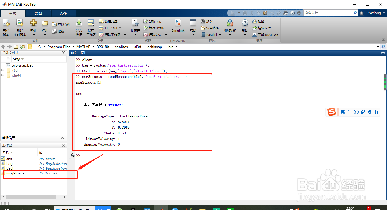387x210 pixels.
Task: Visit the 社区 community
Action: [x=258, y=21]
